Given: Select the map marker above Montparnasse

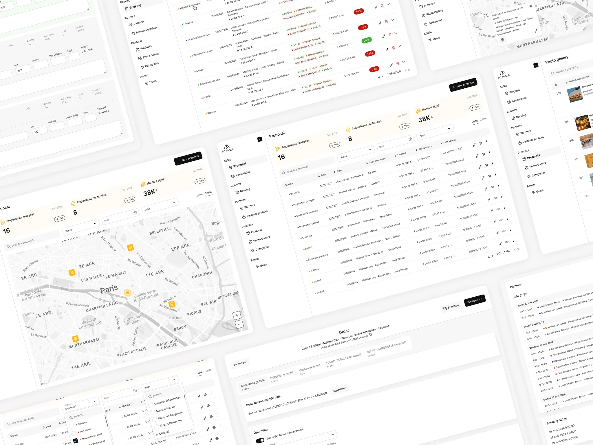Looking at the screenshot, I should (75, 338).
